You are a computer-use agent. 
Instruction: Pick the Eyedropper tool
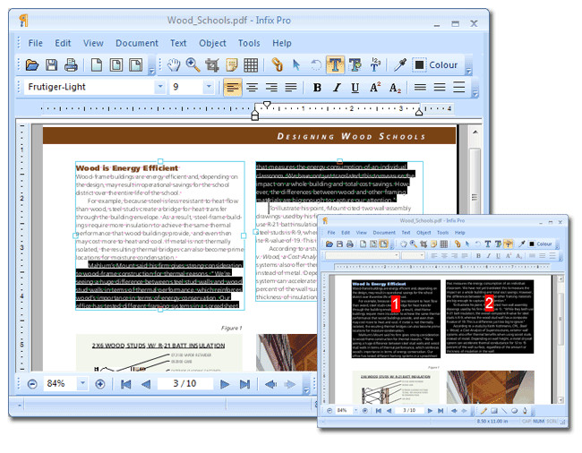point(400,64)
